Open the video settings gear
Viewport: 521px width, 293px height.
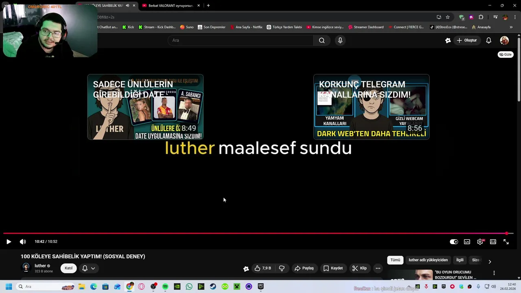tap(480, 242)
